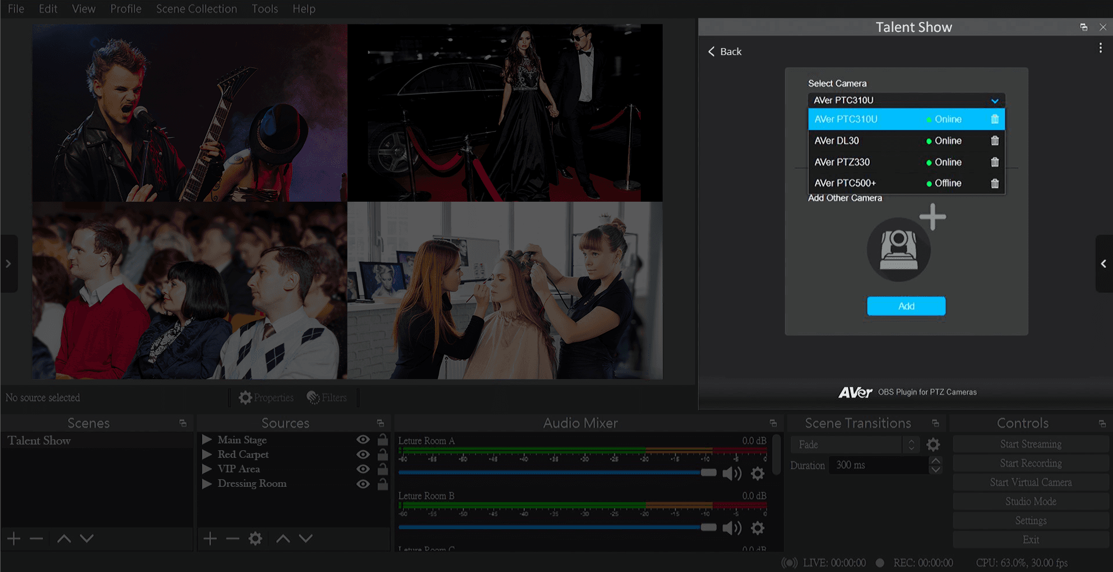Adjust Leture Room B volume slider

(x=709, y=527)
